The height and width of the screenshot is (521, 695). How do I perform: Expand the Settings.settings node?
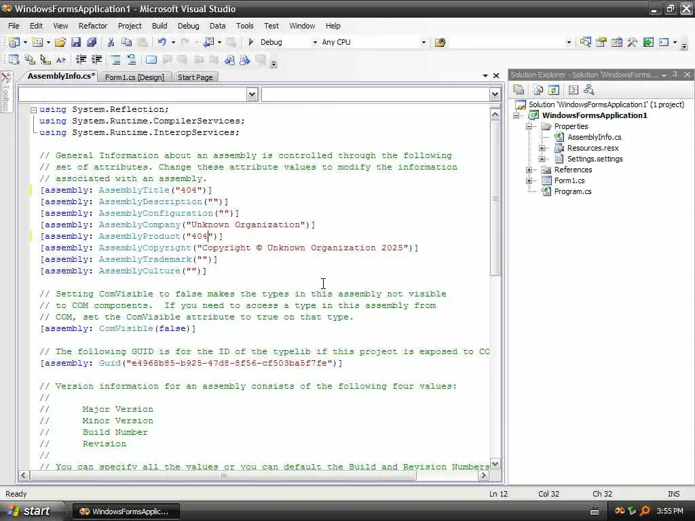tap(542, 159)
